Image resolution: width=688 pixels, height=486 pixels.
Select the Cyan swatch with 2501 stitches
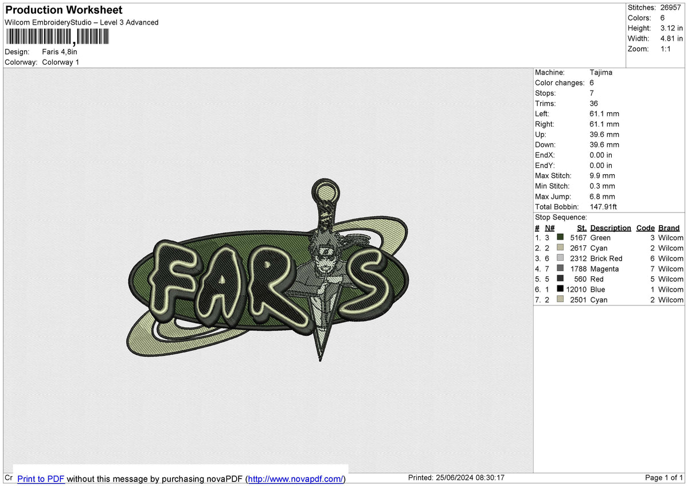(560, 299)
